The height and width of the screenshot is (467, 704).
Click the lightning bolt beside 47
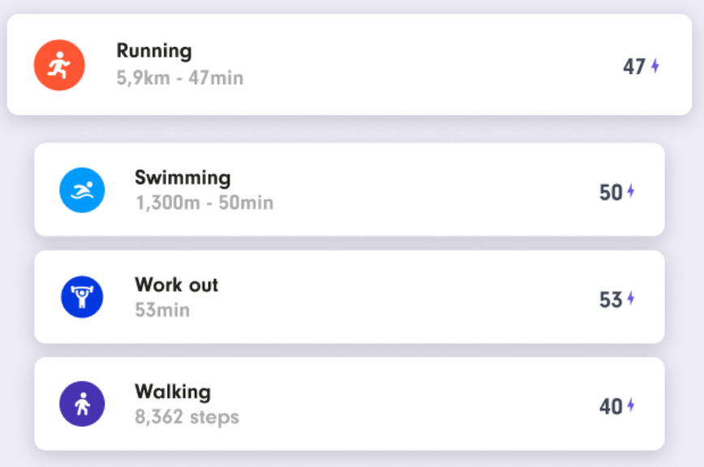click(655, 66)
